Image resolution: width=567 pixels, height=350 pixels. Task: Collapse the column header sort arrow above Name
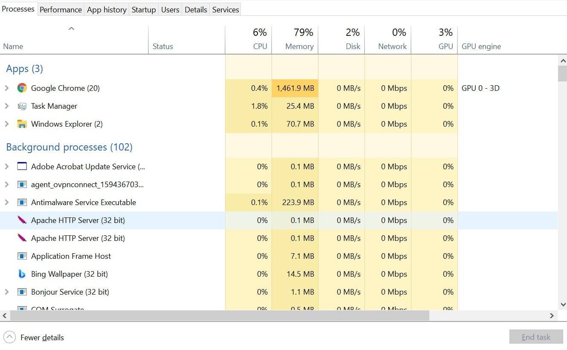pyautogui.click(x=71, y=28)
